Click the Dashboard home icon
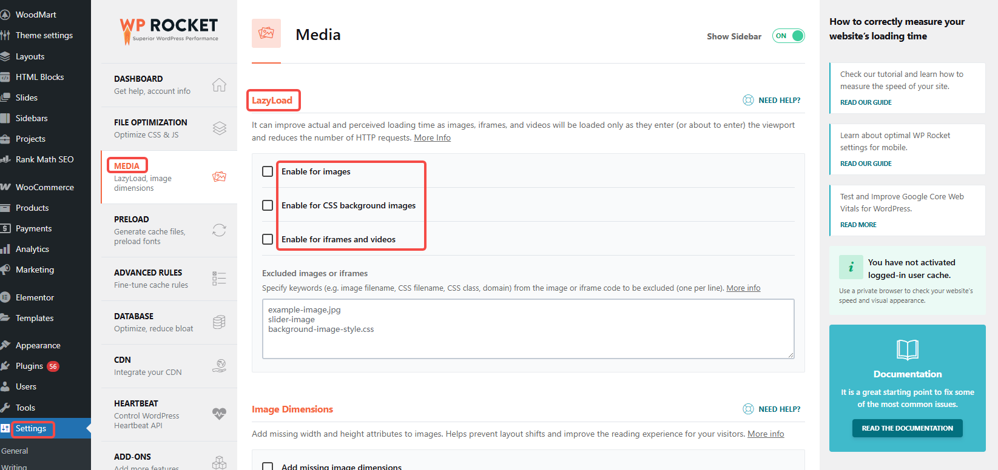998x470 pixels. pos(219,85)
